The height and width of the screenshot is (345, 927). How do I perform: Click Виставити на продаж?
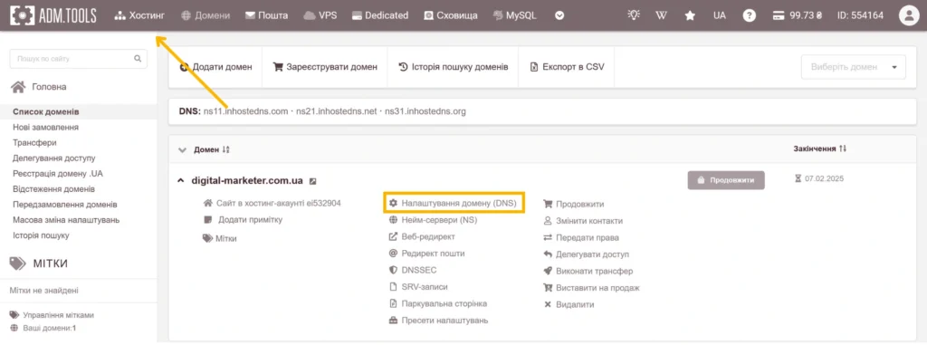591,288
